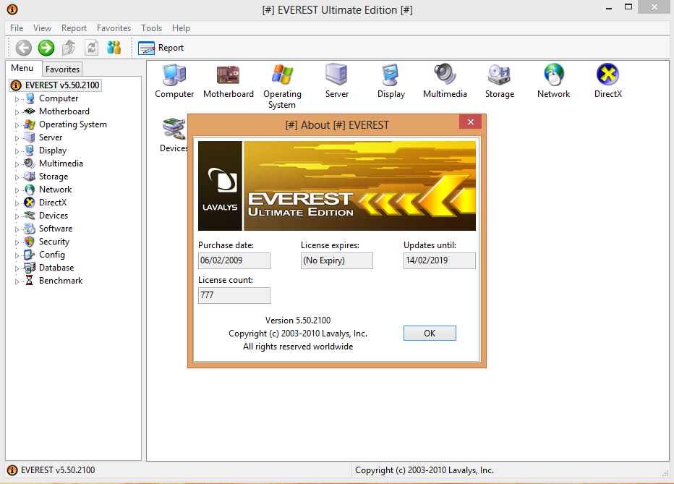Close the About EVEREST dialog
This screenshot has width=674, height=484.
point(470,122)
